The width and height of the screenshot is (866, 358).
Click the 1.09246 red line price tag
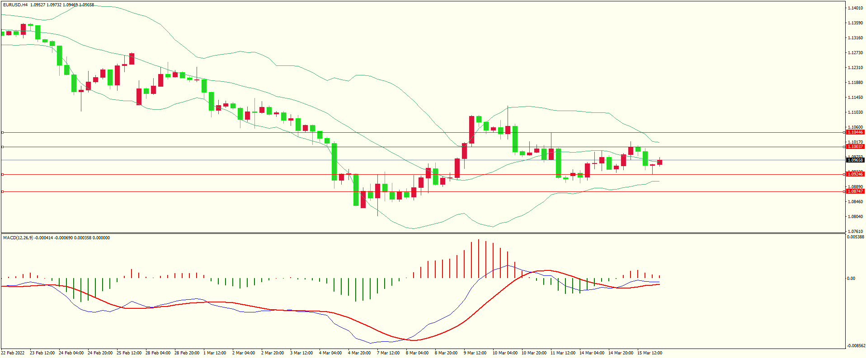855,174
